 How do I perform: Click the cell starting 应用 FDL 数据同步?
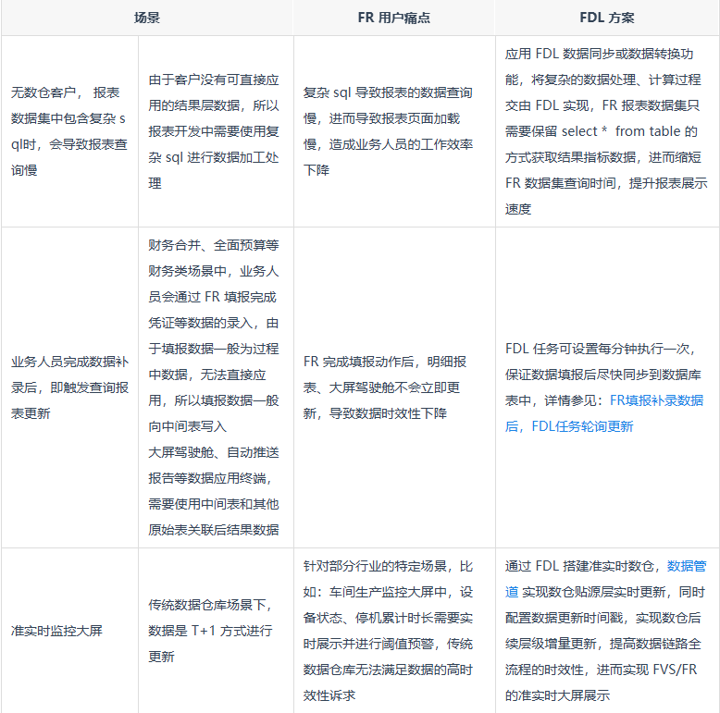pos(607,131)
